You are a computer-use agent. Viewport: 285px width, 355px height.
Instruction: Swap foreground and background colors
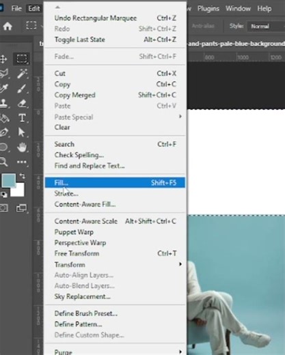coord(23,176)
